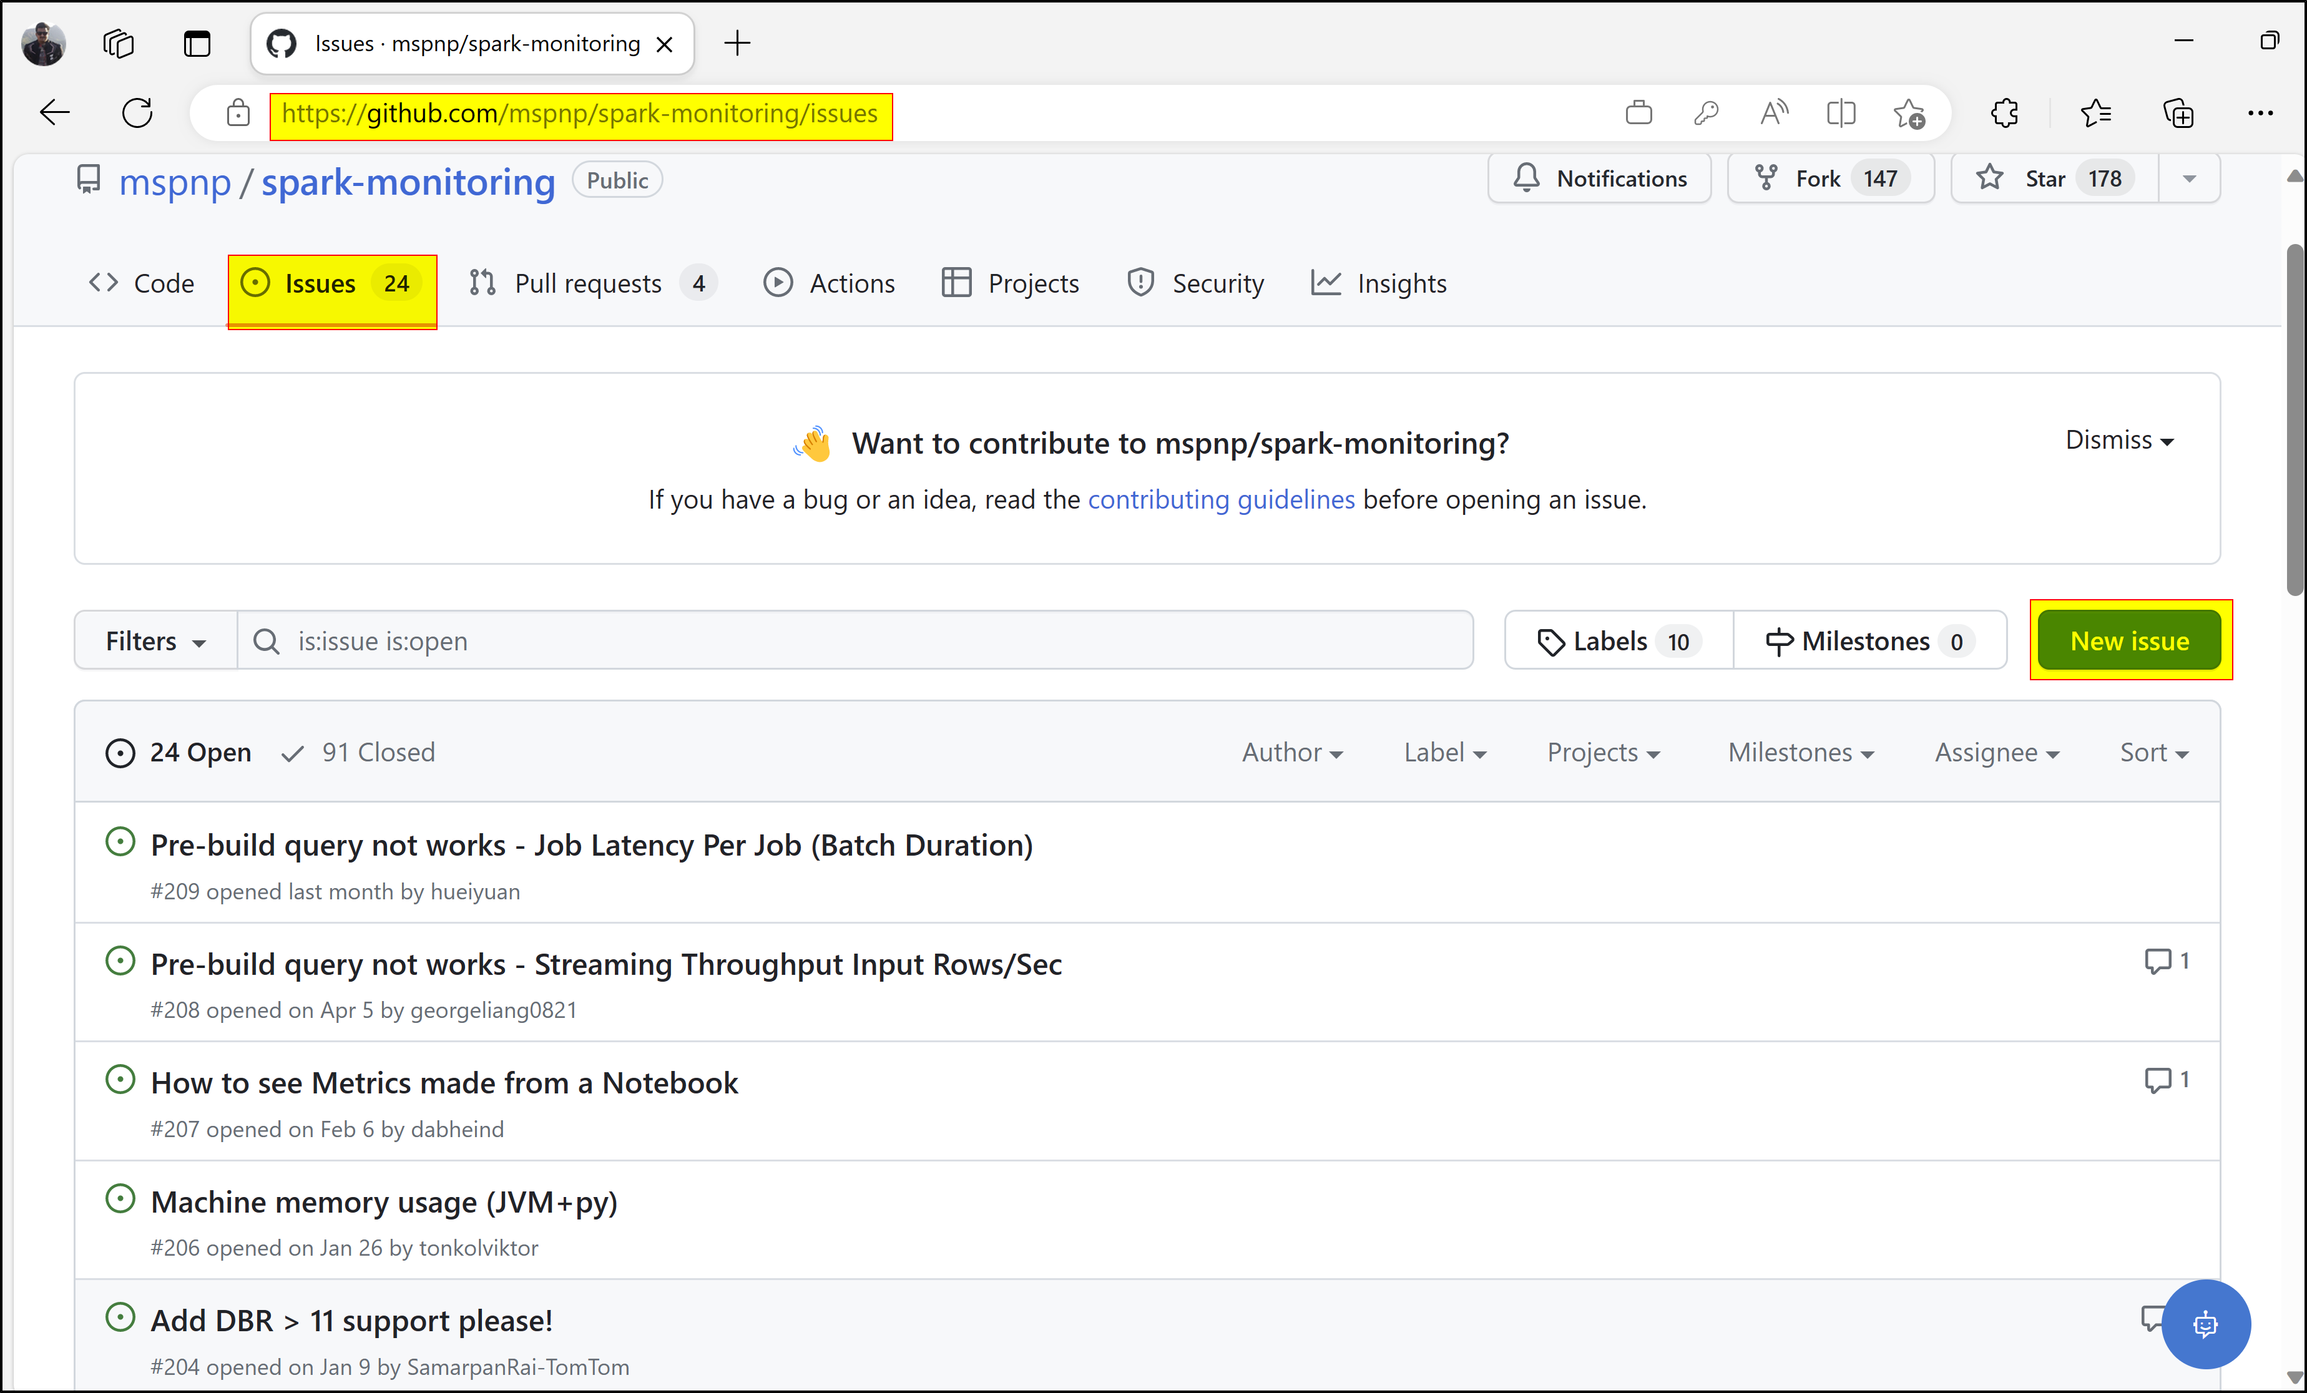Open browser Extensions puzzle icon
2307x1393 pixels.
tap(2005, 114)
